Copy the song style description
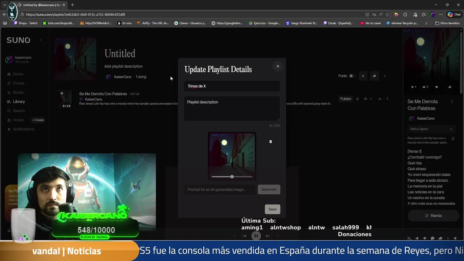The width and height of the screenshot is (464, 261). pyautogui.click(x=453, y=138)
